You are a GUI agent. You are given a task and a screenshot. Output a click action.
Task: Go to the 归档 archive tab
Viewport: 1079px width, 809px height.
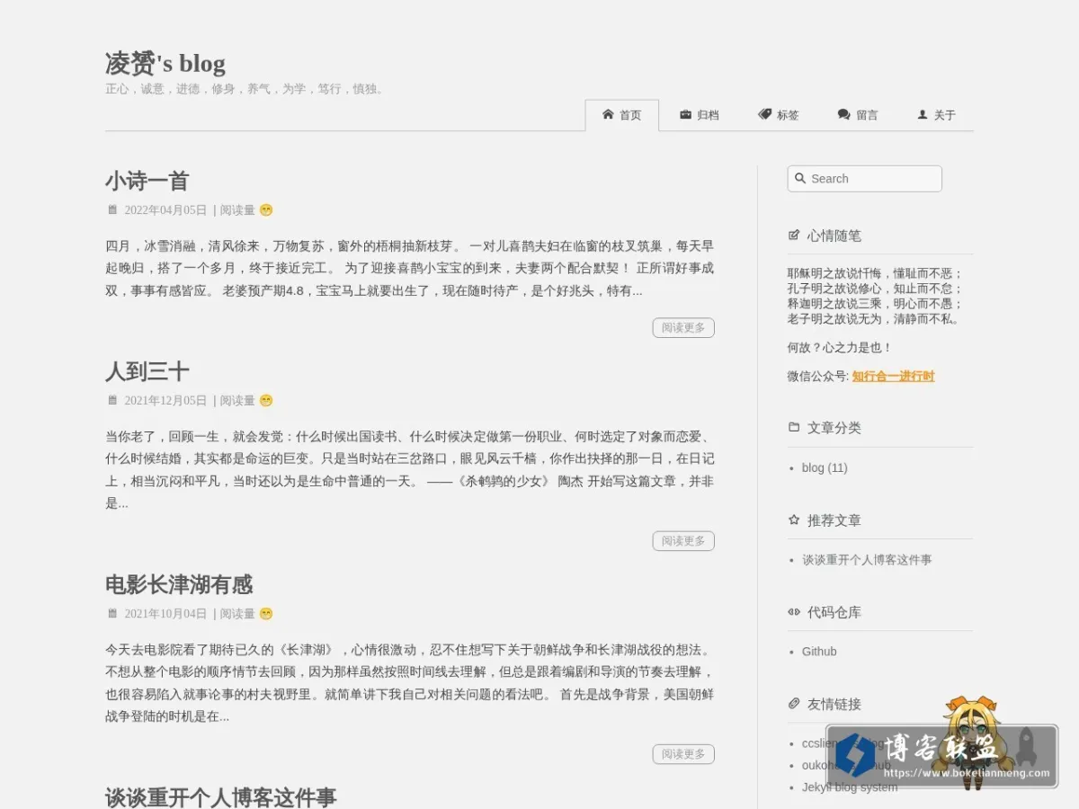tap(699, 115)
